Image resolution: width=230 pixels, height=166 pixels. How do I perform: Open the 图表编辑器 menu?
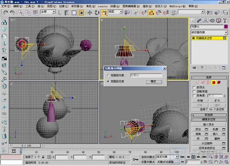pos(131,6)
